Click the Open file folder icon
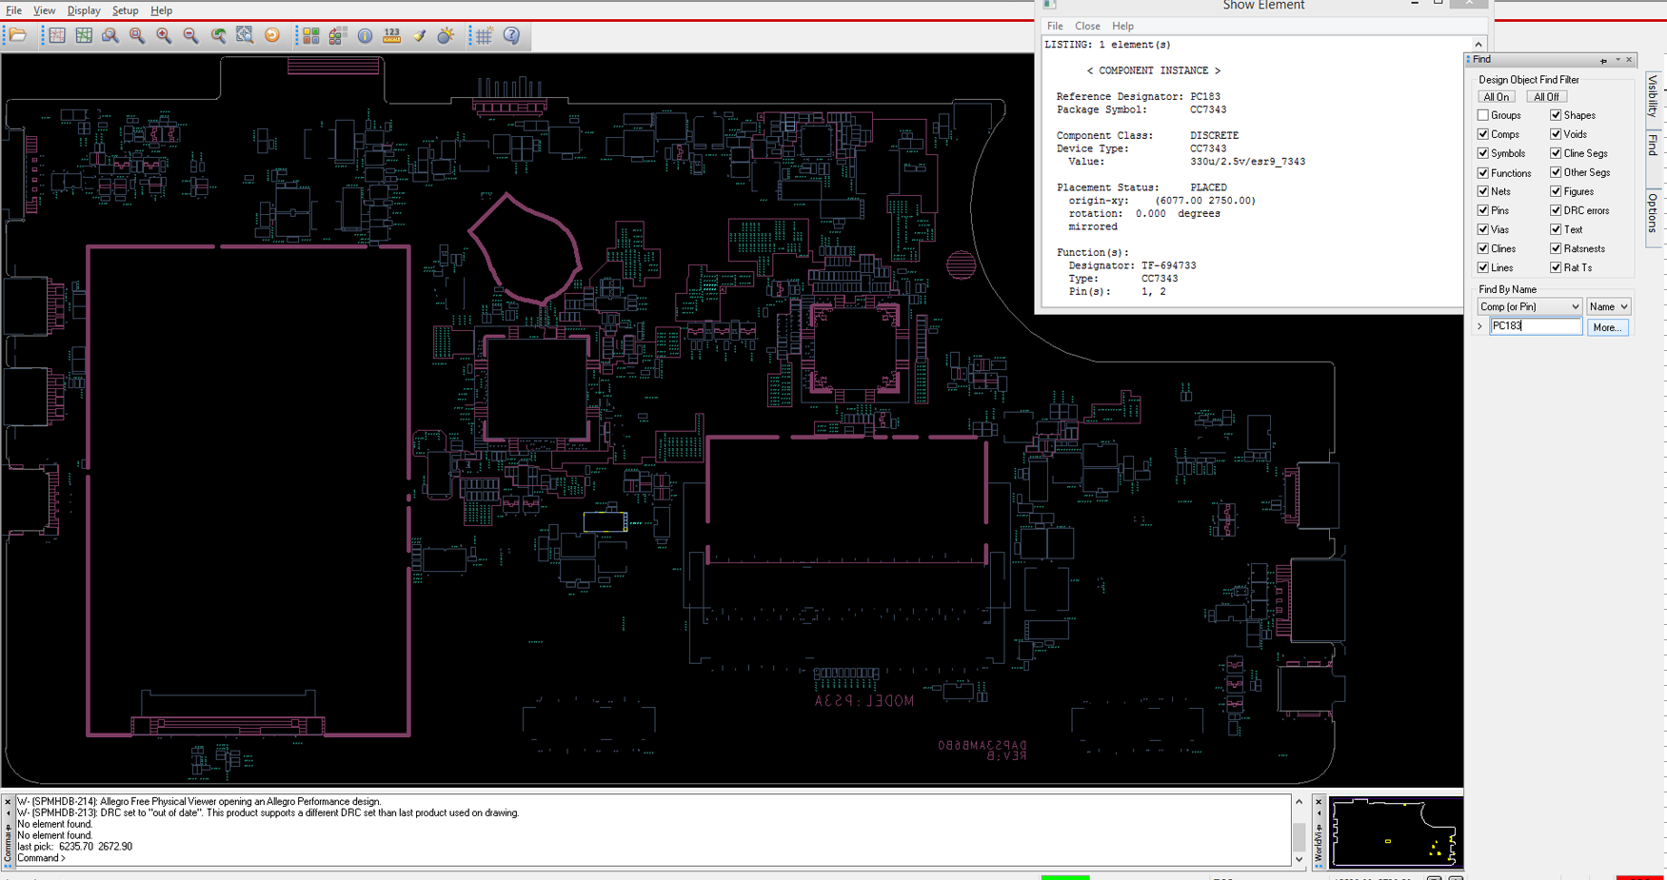This screenshot has height=880, width=1667. pyautogui.click(x=18, y=36)
